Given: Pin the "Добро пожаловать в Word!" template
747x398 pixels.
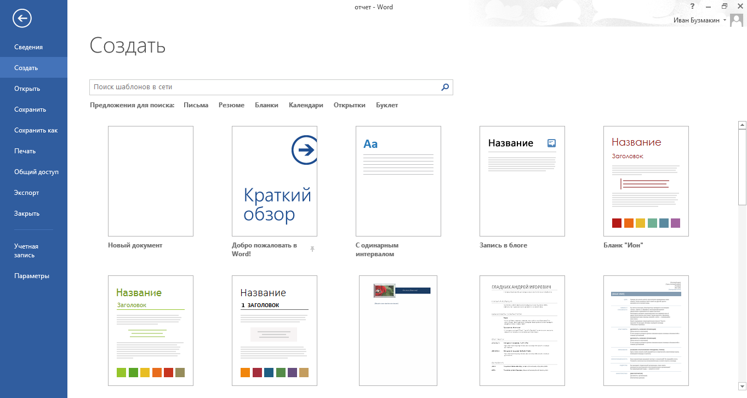Looking at the screenshot, I should 312,250.
